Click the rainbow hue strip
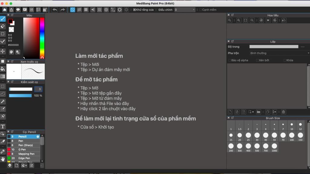 coord(42,38)
